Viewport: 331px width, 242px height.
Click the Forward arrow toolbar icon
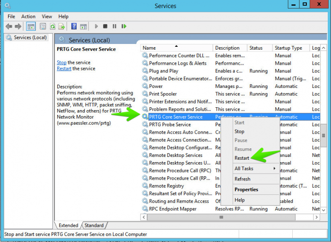tap(18, 26)
